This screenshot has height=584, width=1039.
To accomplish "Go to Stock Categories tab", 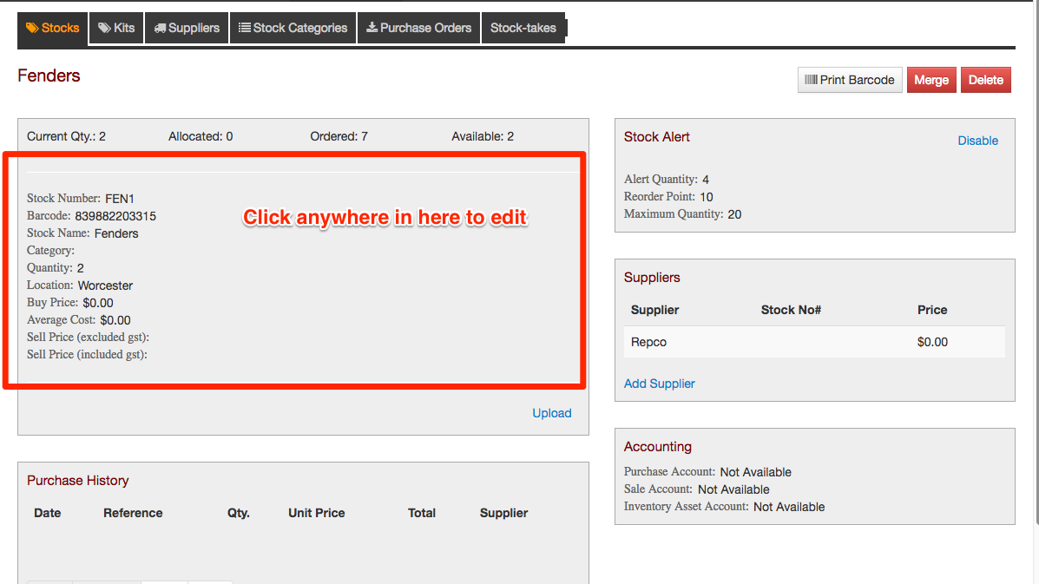I will coord(293,28).
